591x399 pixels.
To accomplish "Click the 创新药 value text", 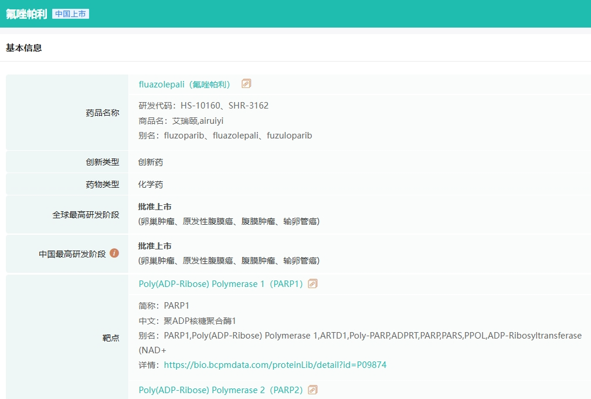I will pos(151,162).
